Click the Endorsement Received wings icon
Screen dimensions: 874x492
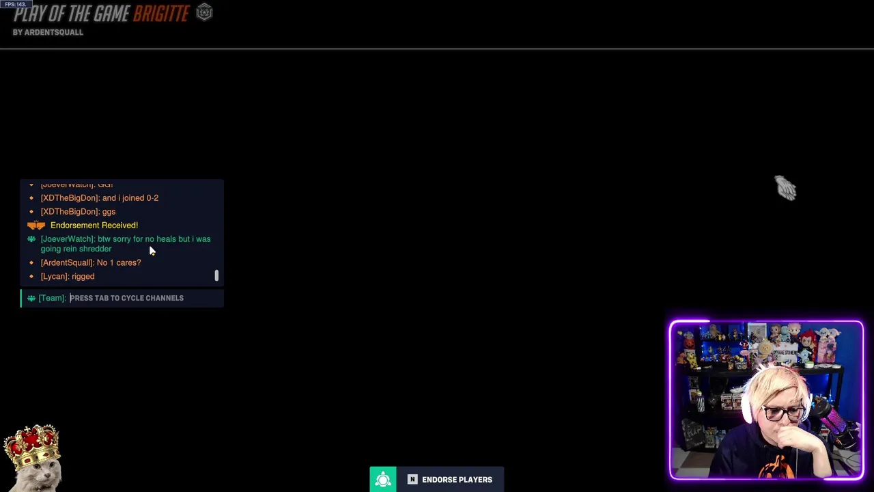coord(36,225)
